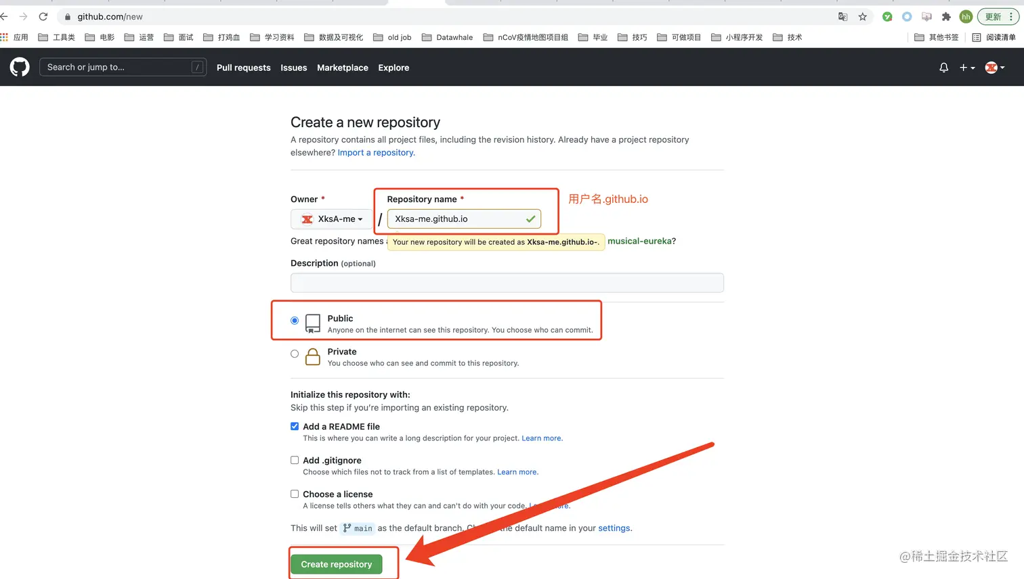The width and height of the screenshot is (1024, 579).
Task: Click the Import a repository link
Action: [376, 153]
